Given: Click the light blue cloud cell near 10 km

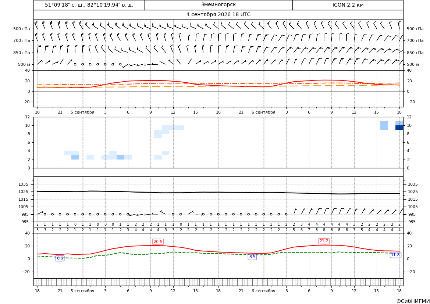Looking at the screenshot, I should click(384, 126).
